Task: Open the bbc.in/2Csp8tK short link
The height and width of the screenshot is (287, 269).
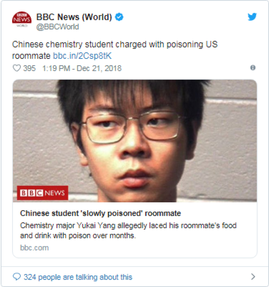Action: (82, 56)
